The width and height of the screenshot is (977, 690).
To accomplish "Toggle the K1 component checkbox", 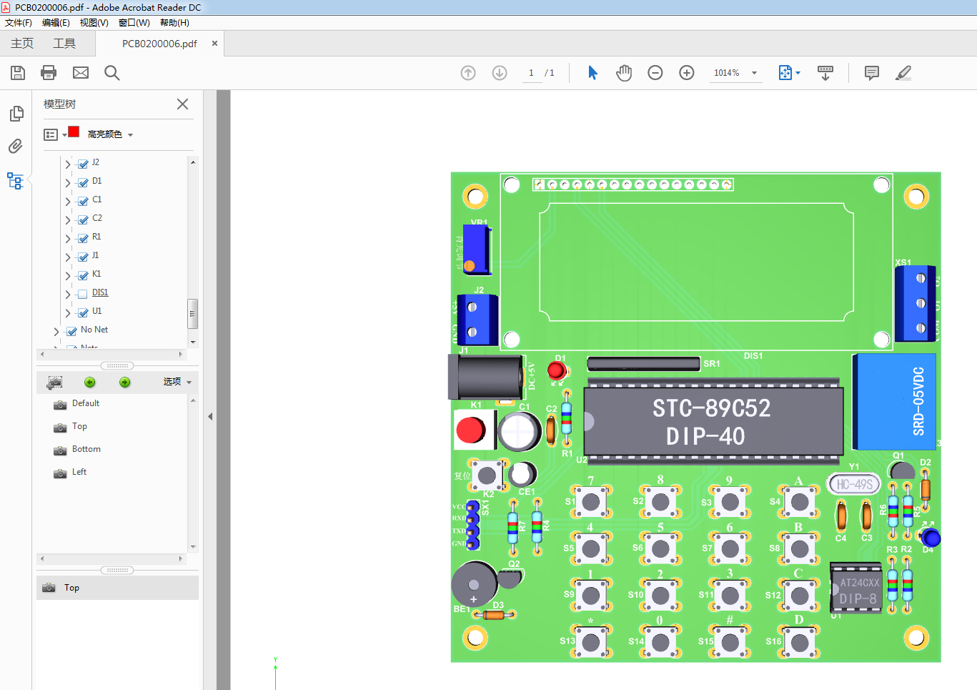I will coord(83,275).
